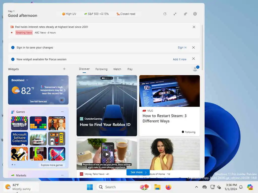
Task: Click the Sign in link
Action: coord(182,47)
